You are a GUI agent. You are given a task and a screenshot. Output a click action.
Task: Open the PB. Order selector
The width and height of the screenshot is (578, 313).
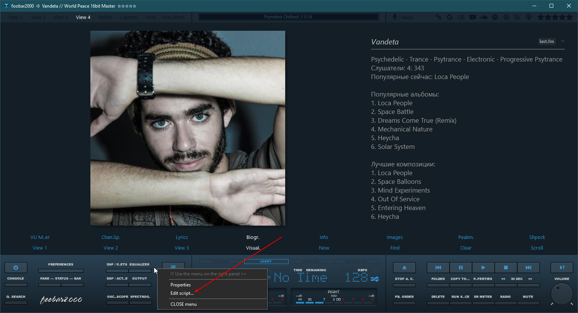(x=404, y=303)
